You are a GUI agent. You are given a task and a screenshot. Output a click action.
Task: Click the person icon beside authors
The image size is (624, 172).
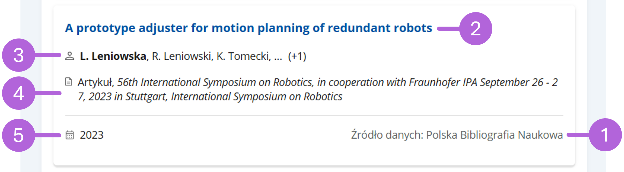click(x=70, y=56)
